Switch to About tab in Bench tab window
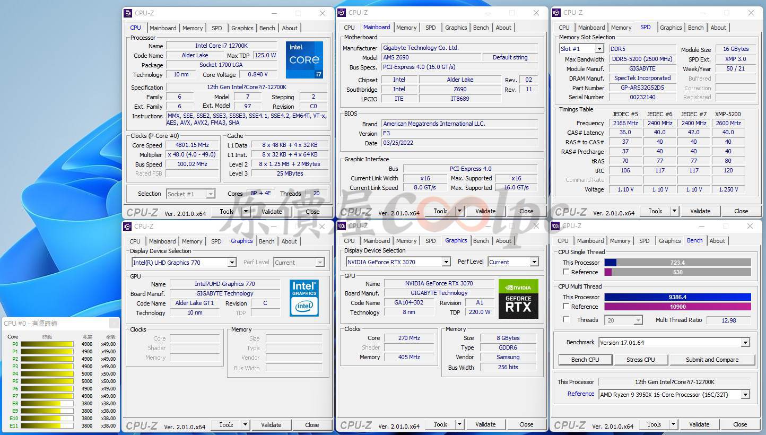Image resolution: width=766 pixels, height=435 pixels. tap(717, 241)
